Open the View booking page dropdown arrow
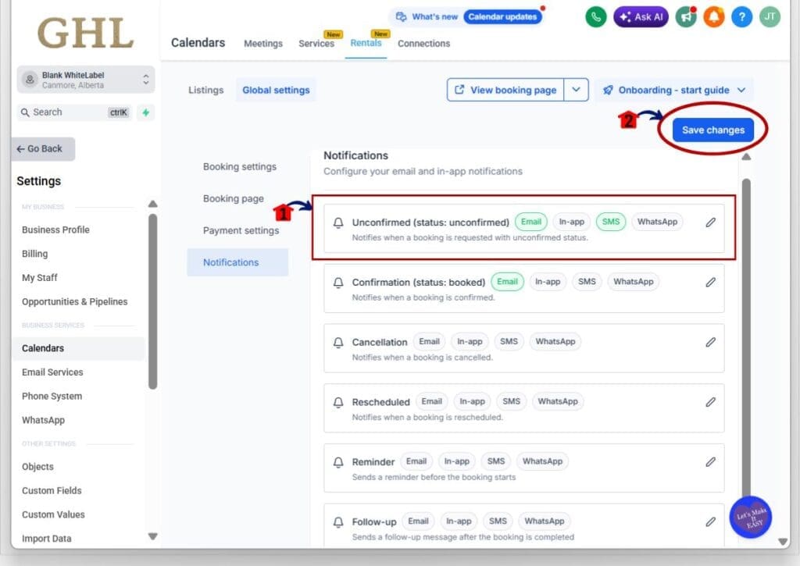The image size is (800, 566). (x=576, y=90)
